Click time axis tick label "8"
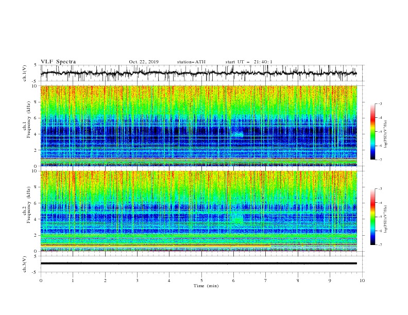This screenshot has height=315, width=408. click(x=298, y=281)
